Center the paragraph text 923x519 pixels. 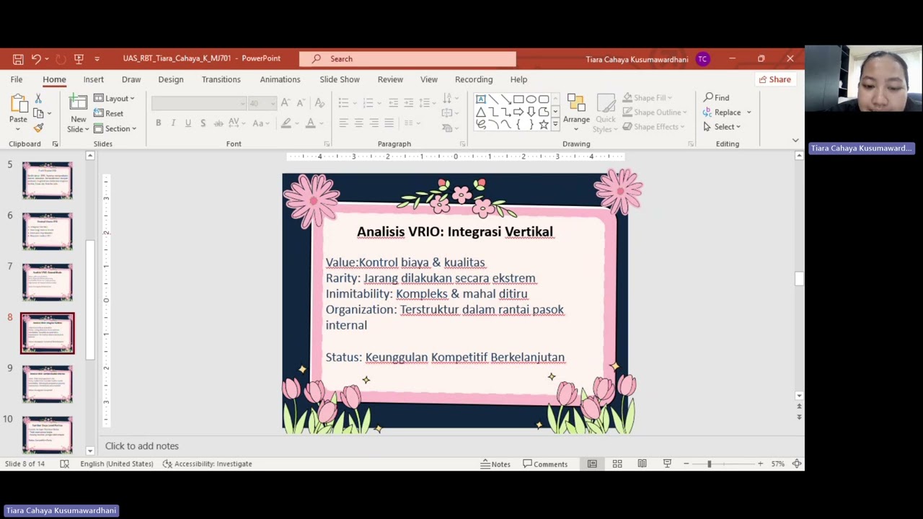(x=358, y=123)
